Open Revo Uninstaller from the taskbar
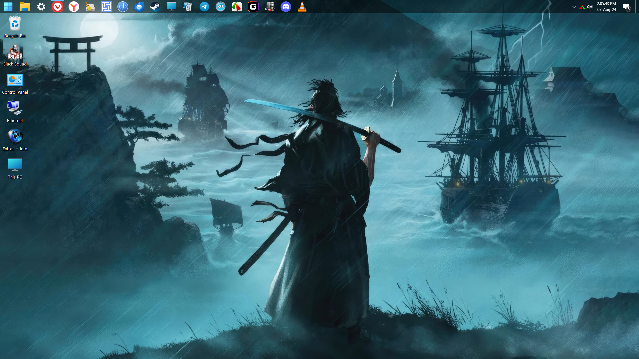Viewport: 639px width, 359px height. tap(188, 7)
